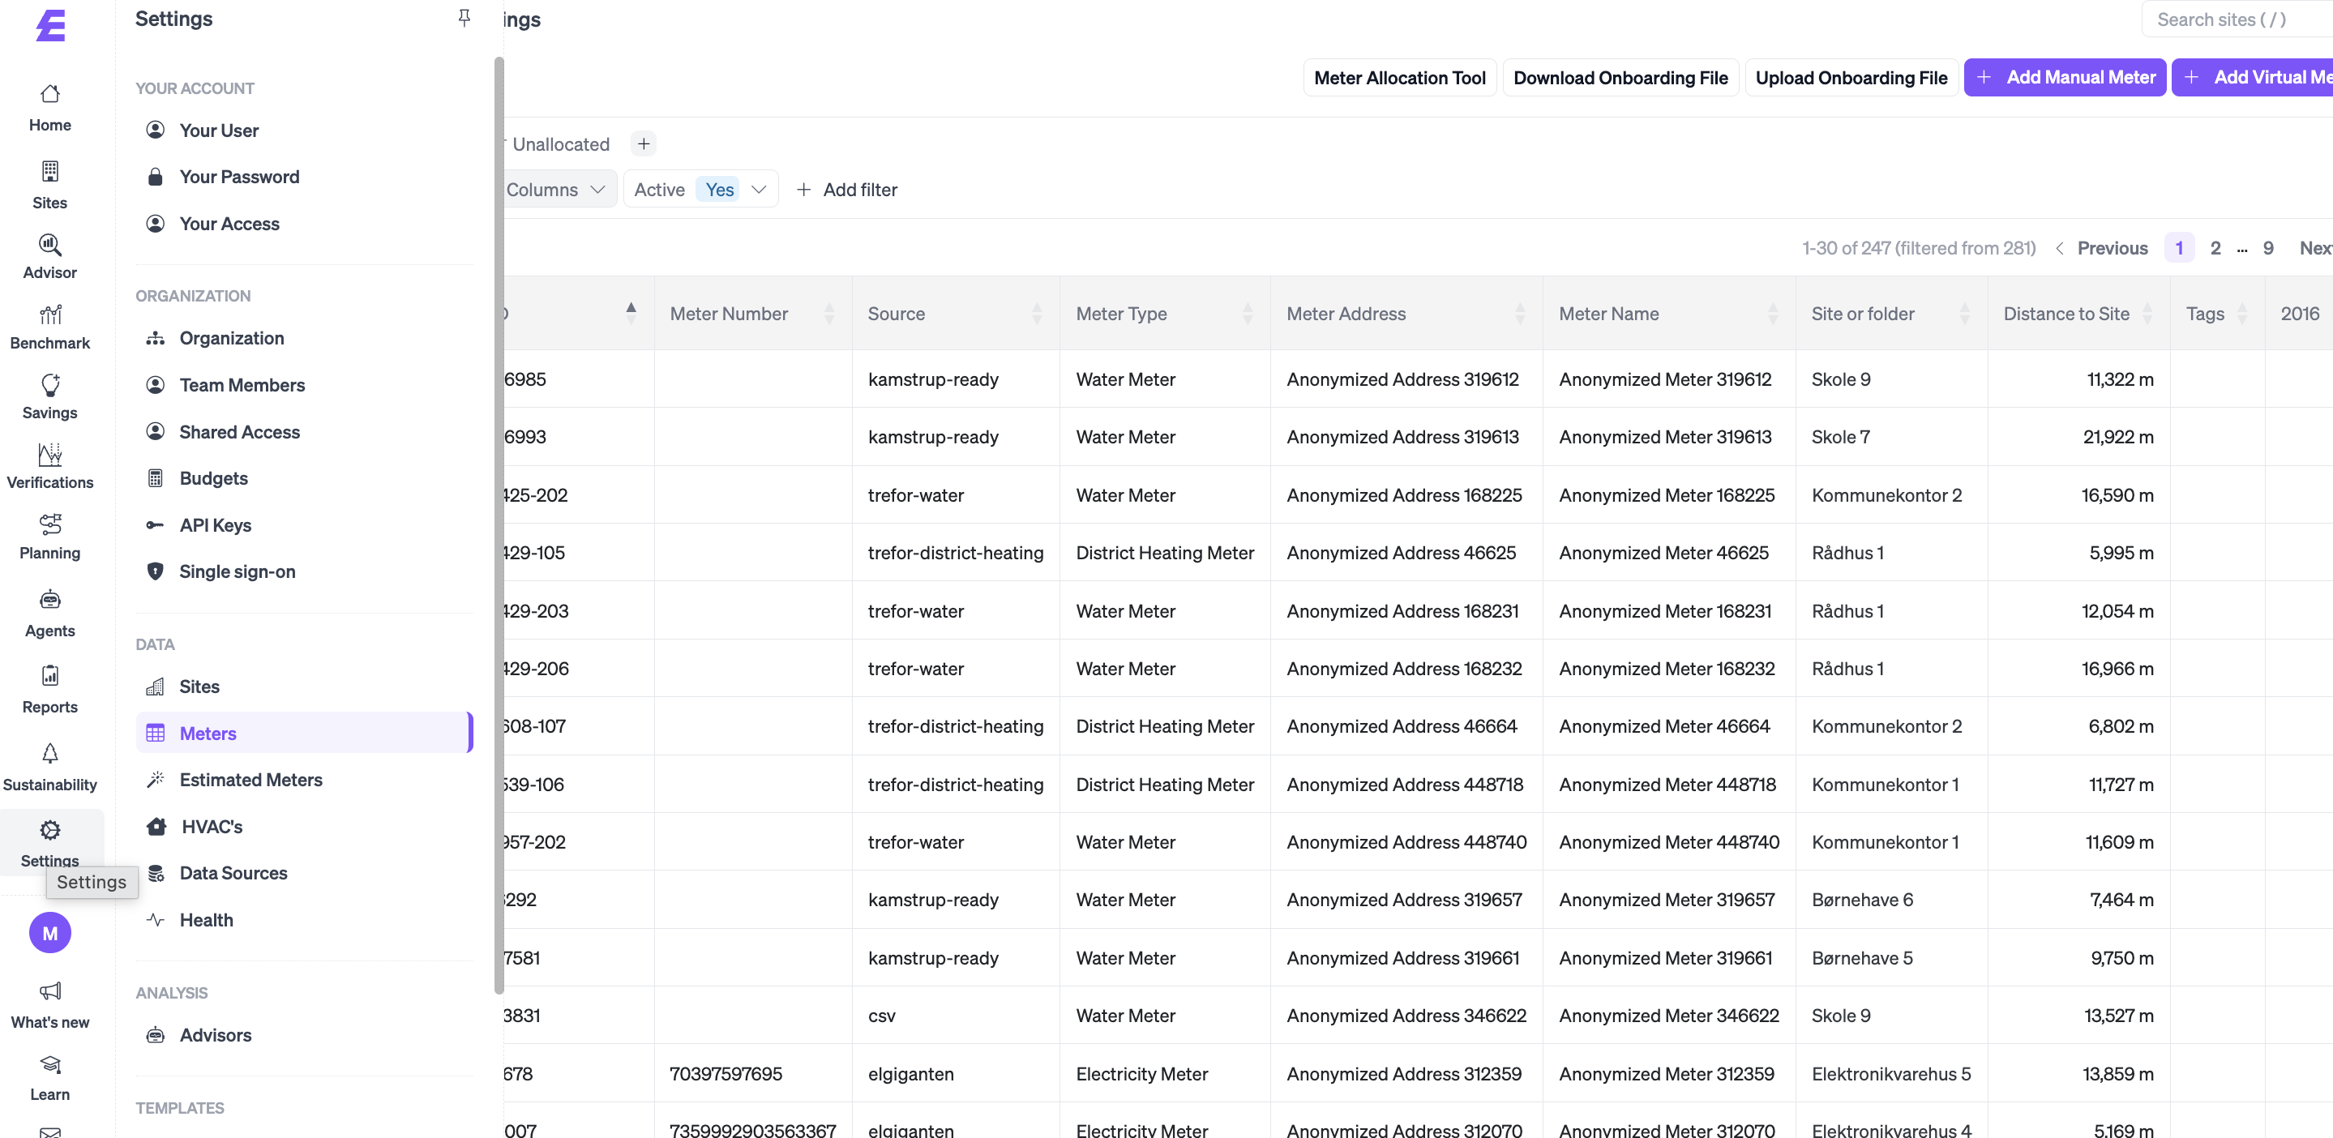Click the Data Sources database icon
The width and height of the screenshot is (2333, 1138).
(x=156, y=873)
